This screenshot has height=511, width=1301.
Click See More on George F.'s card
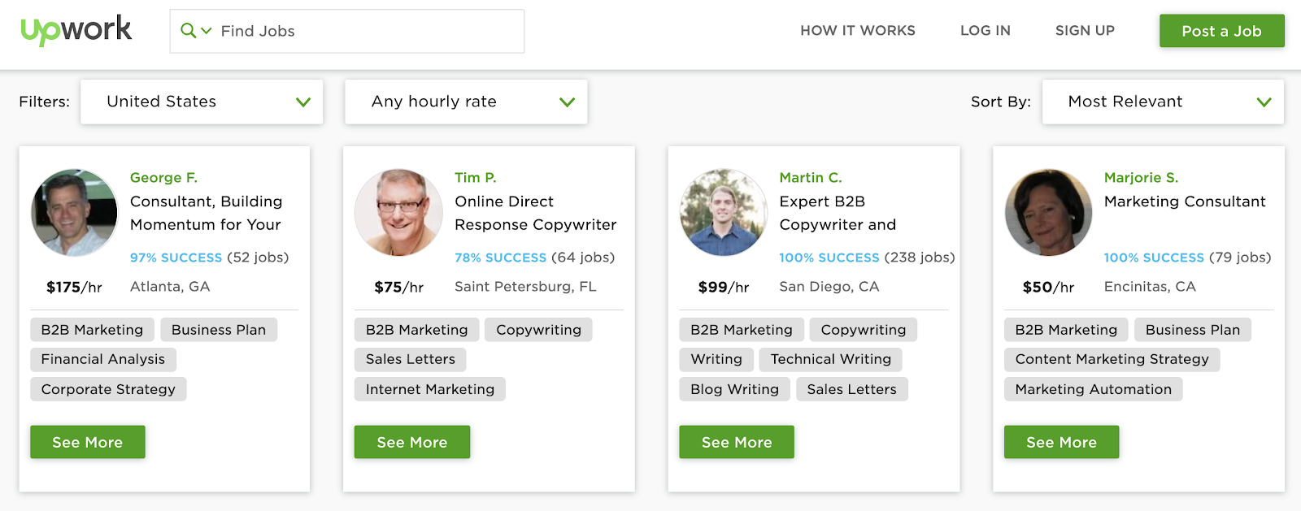[x=88, y=442]
